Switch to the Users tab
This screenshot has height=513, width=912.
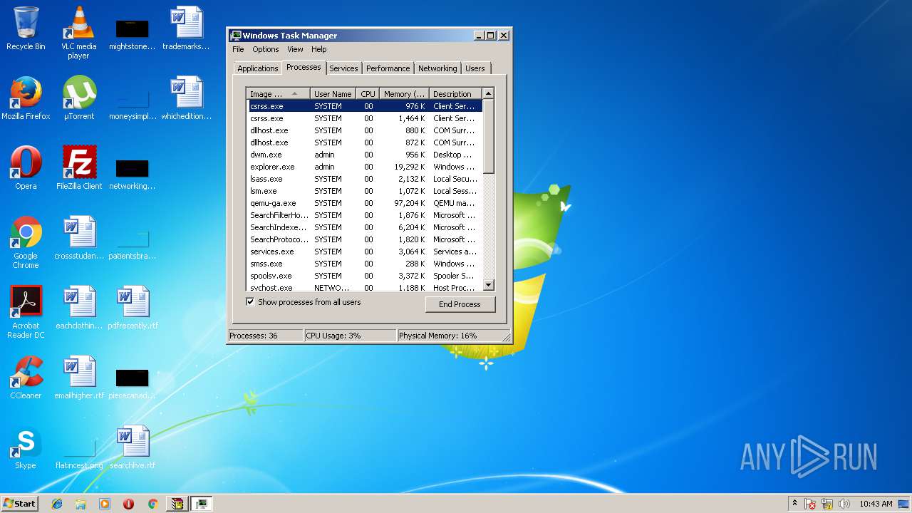coord(475,68)
